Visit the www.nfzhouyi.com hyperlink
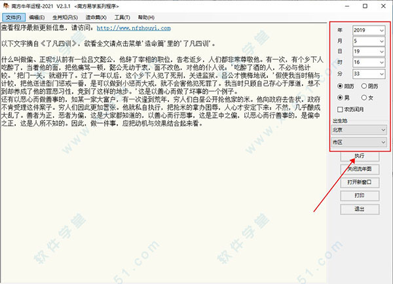The height and width of the screenshot is (284, 393). coord(134,29)
